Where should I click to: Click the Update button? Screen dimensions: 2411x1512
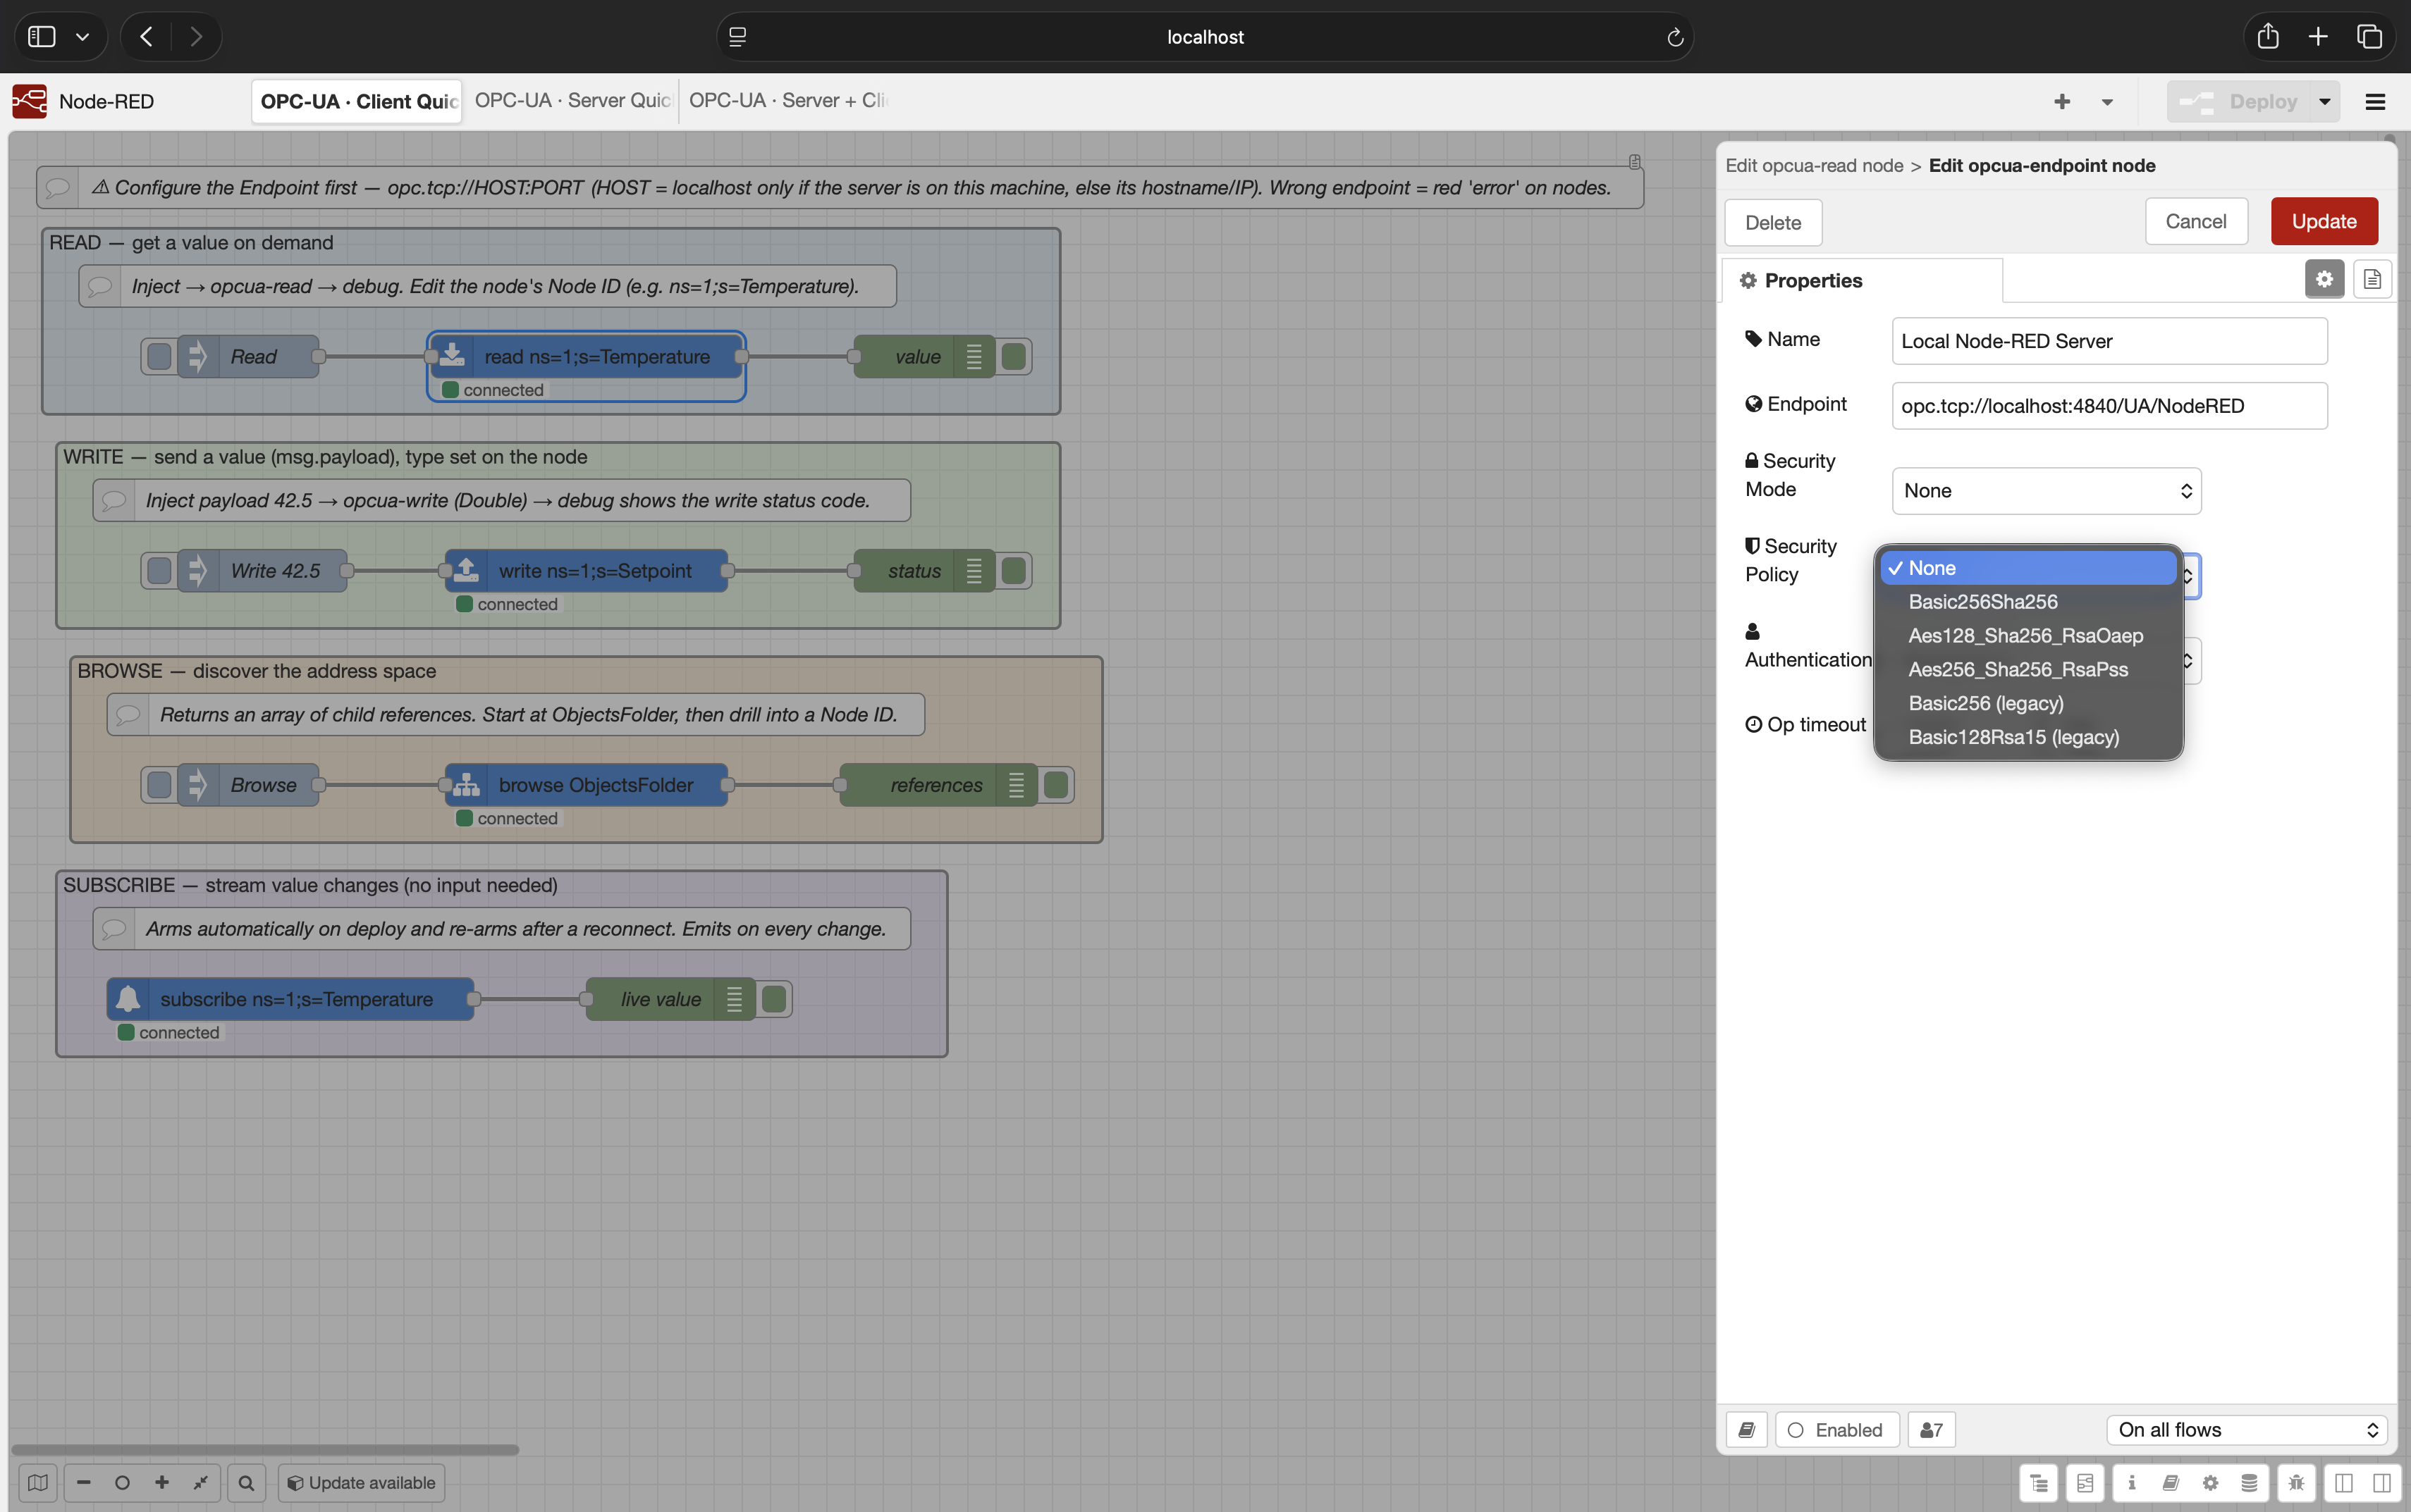(x=2323, y=222)
